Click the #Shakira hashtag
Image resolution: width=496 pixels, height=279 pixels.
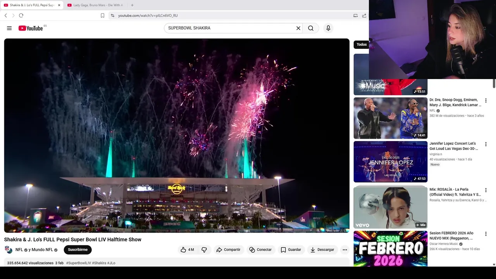[99, 263]
